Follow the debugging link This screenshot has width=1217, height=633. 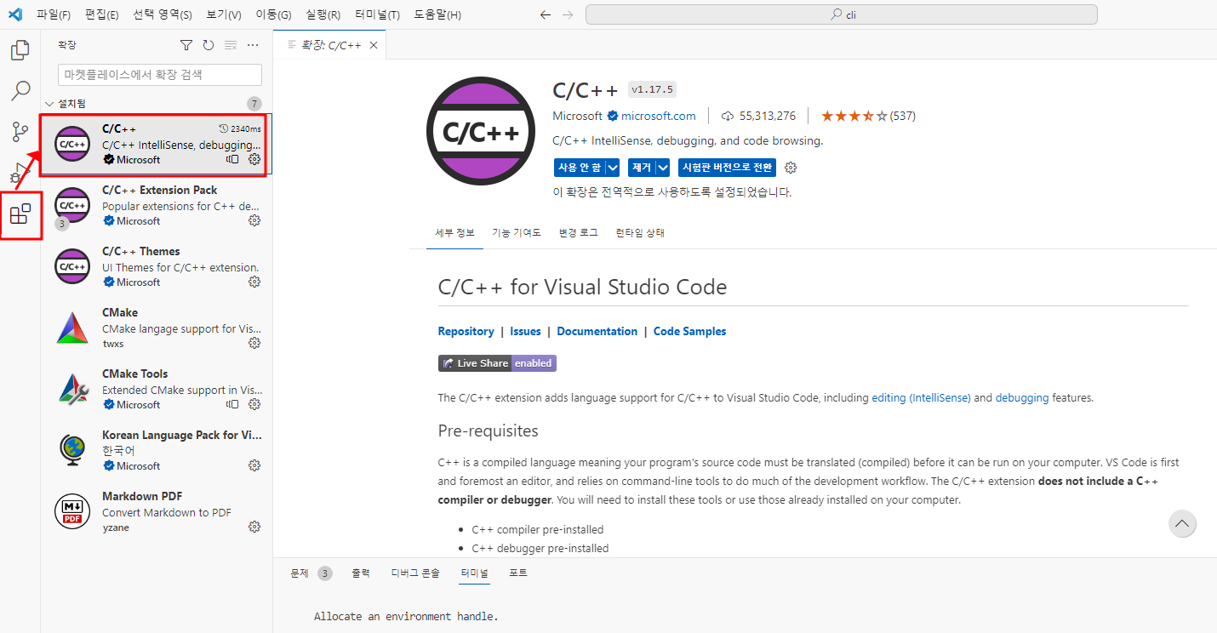(x=1021, y=397)
